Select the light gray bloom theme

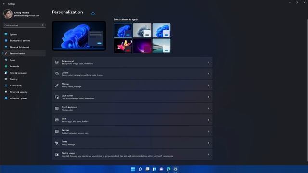click(x=142, y=30)
